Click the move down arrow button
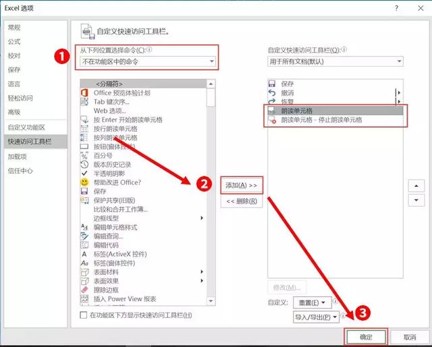 pos(416,200)
